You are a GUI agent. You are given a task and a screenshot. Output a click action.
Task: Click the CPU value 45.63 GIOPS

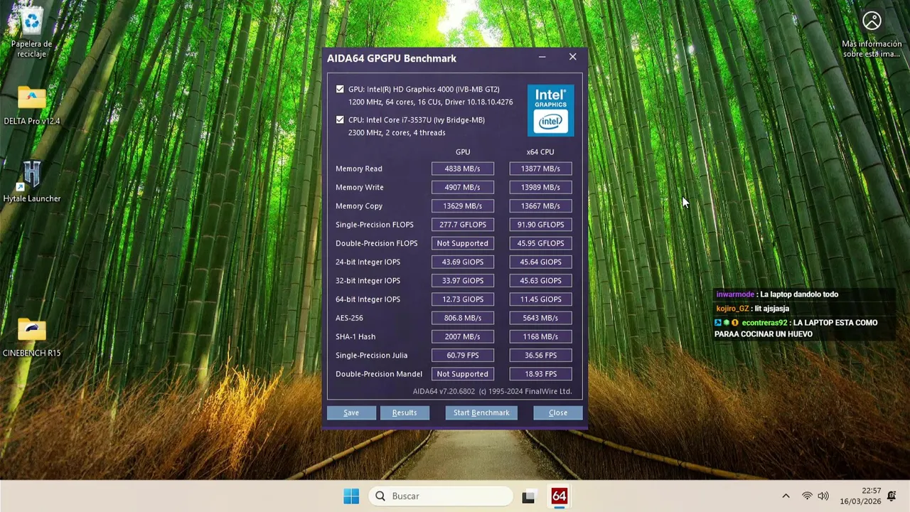[x=540, y=280]
